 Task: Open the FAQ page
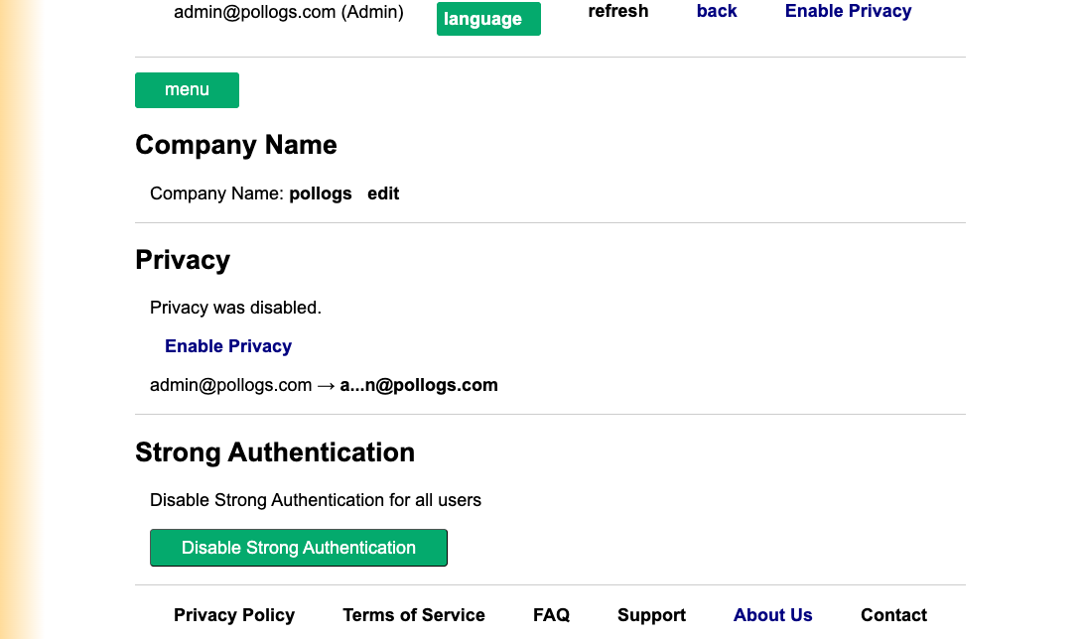click(x=552, y=615)
